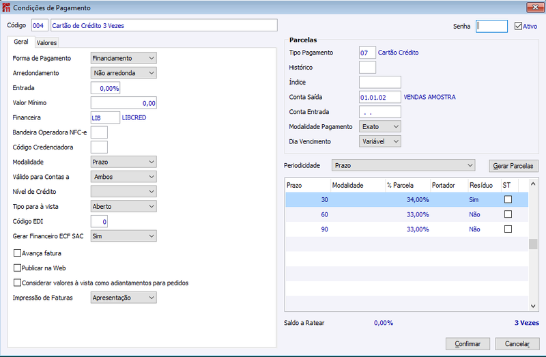This screenshot has width=546, height=357.
Task: Toggle the Ativo checkbox
Action: coord(518,26)
